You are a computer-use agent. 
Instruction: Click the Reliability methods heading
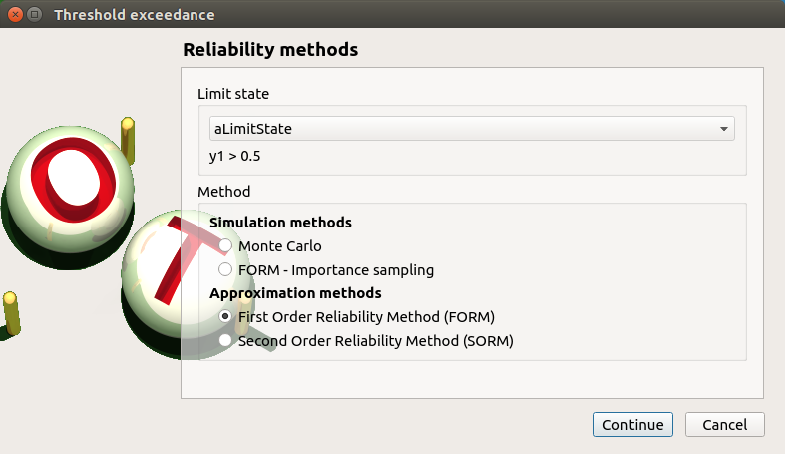(x=270, y=49)
